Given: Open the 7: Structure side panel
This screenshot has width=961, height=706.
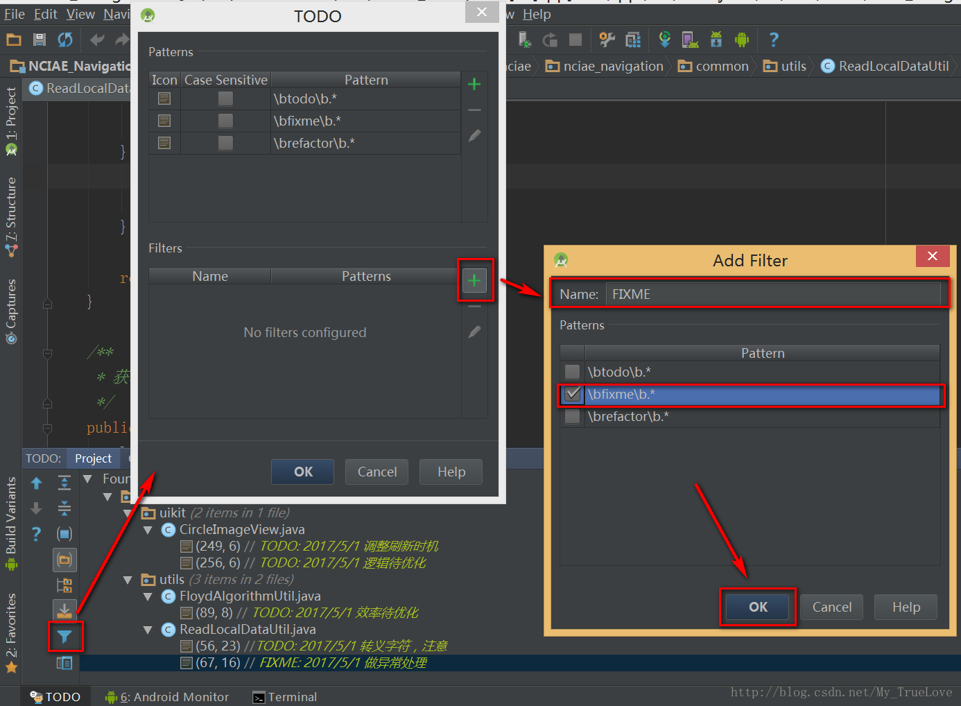Looking at the screenshot, I should click(x=11, y=218).
